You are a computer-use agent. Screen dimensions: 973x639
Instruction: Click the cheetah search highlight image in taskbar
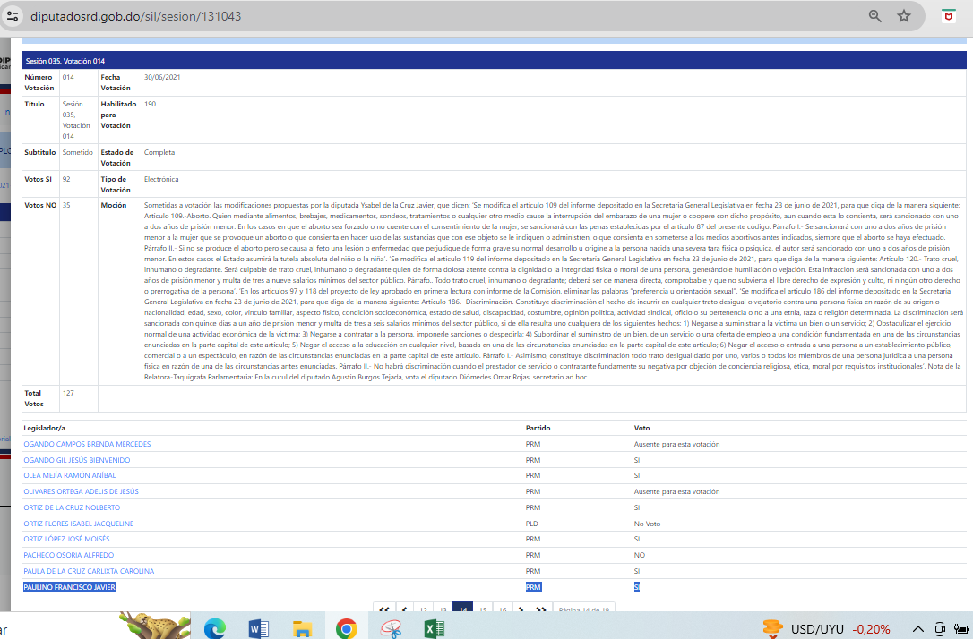pyautogui.click(x=154, y=625)
